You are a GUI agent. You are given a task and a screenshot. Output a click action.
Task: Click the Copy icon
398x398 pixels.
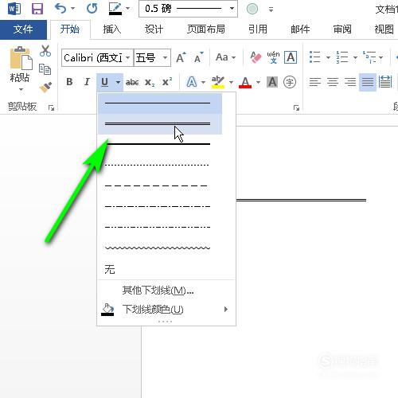(x=45, y=69)
